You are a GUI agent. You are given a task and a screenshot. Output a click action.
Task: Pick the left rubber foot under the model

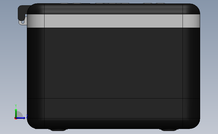[58, 130]
